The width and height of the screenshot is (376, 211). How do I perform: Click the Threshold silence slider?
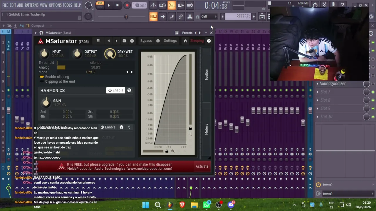[x=95, y=63]
